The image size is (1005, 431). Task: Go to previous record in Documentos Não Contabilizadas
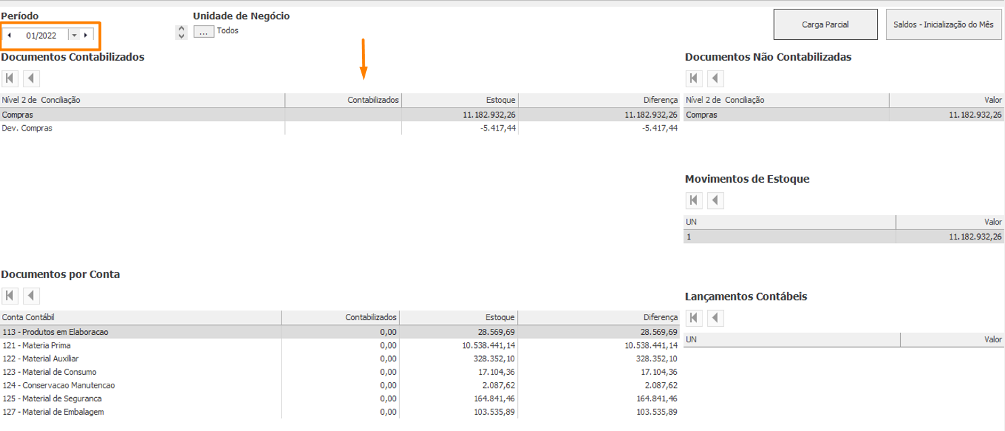click(x=715, y=78)
